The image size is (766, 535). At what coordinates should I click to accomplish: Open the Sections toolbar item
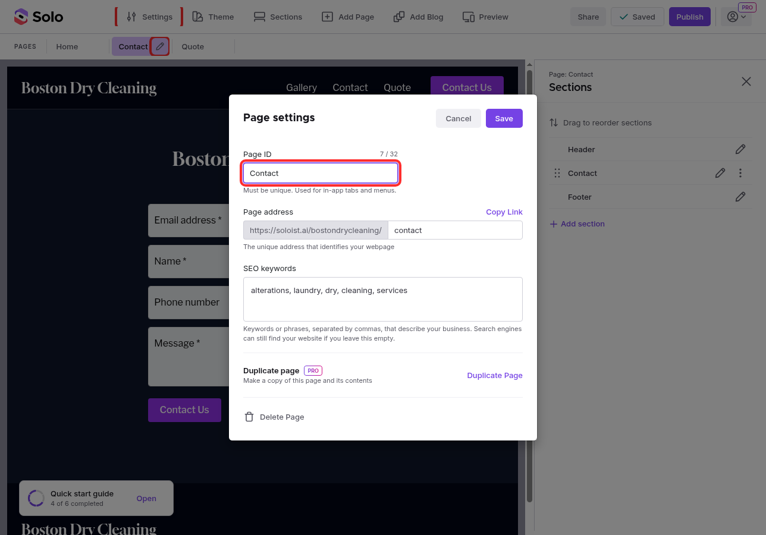[x=278, y=17]
